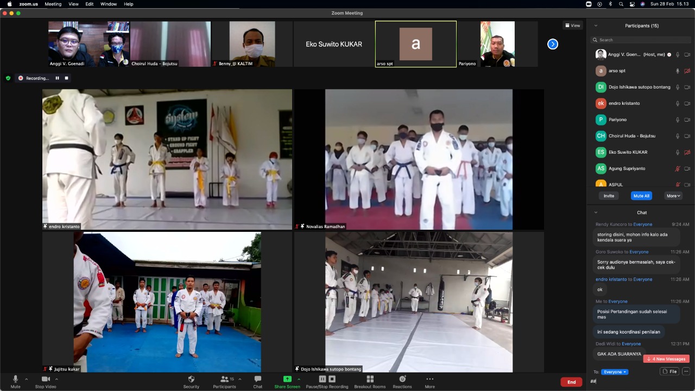
Task: Open the Security shield icon
Action: click(191, 379)
